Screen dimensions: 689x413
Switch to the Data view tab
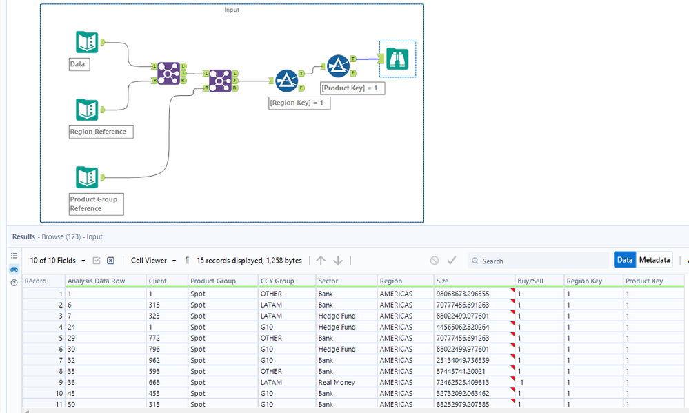pos(624,260)
